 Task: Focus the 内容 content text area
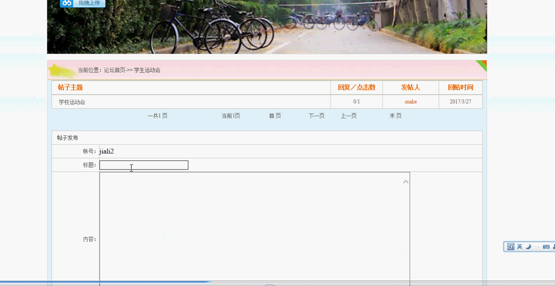(x=255, y=229)
